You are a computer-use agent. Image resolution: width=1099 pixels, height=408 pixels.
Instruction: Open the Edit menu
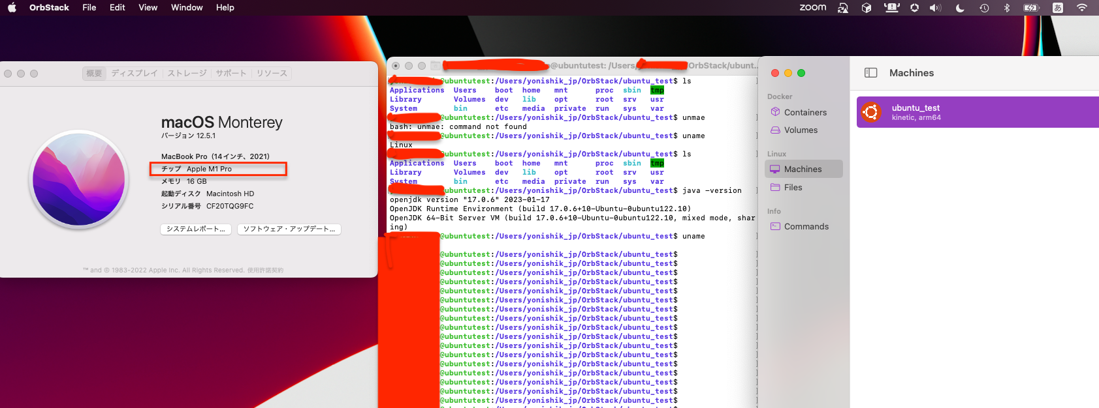click(x=118, y=8)
